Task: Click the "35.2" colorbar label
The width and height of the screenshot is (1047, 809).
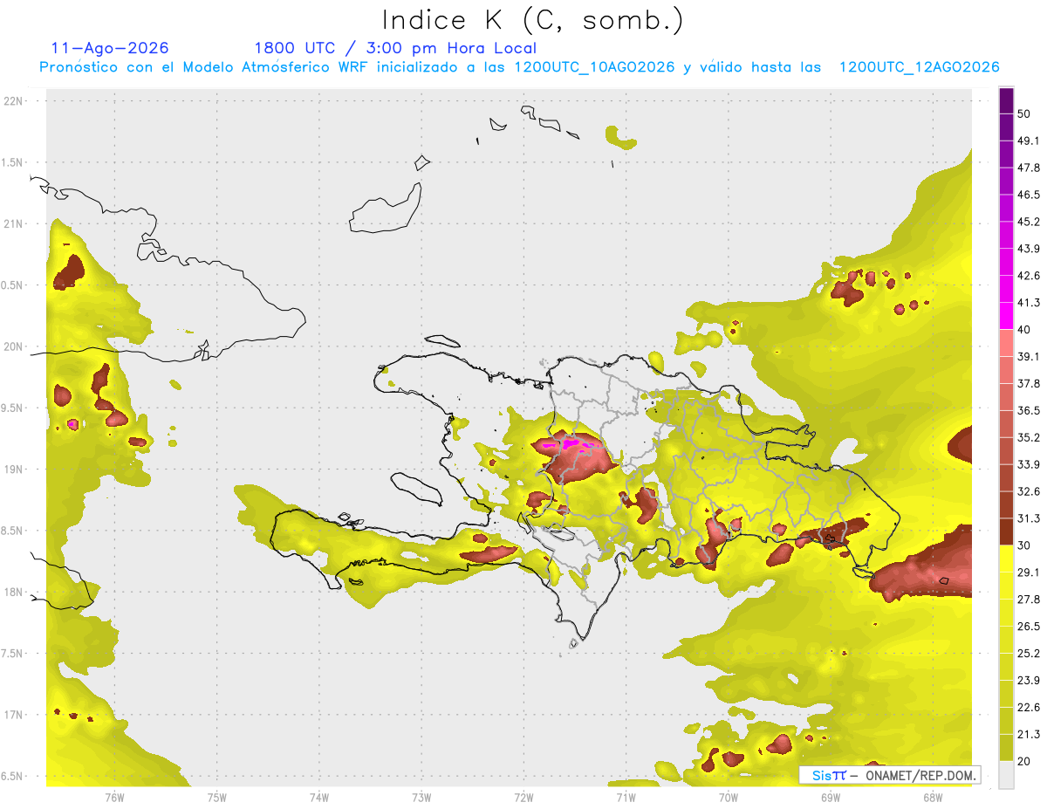Action: [1029, 437]
